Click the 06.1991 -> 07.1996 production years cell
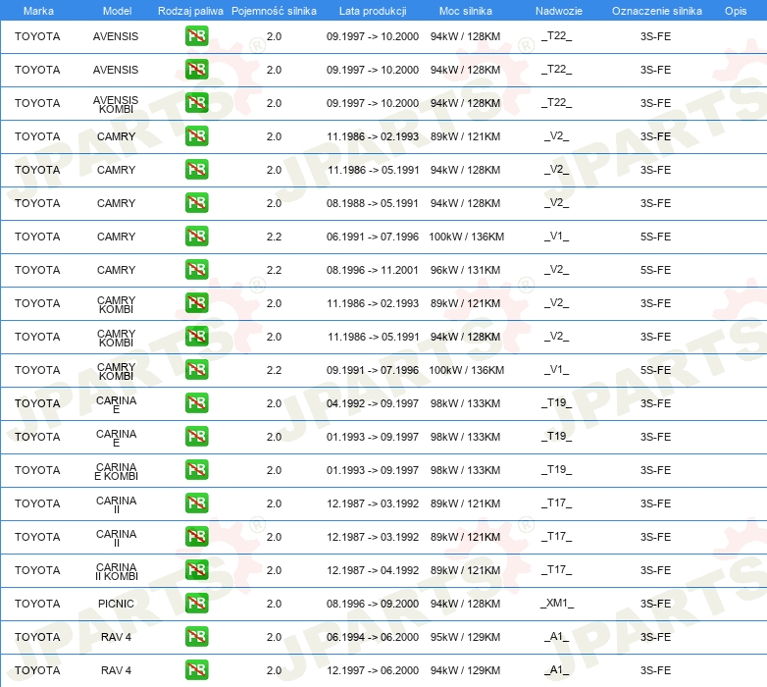Viewport: 767px width, 687px height. coord(373,237)
